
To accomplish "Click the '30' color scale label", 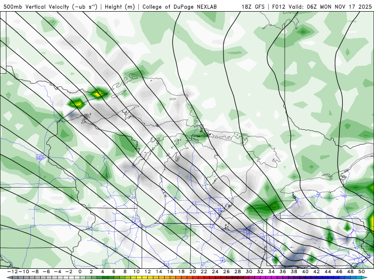I will point(249,272).
